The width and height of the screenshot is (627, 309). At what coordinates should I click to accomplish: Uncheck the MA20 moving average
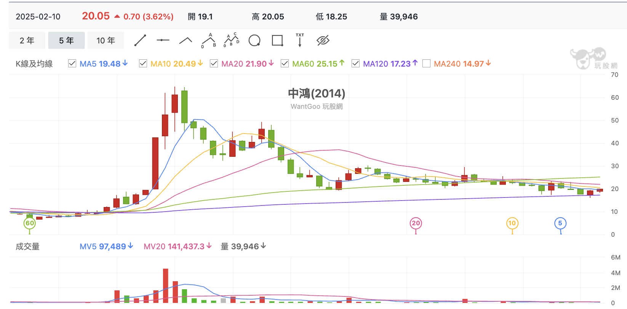(214, 64)
